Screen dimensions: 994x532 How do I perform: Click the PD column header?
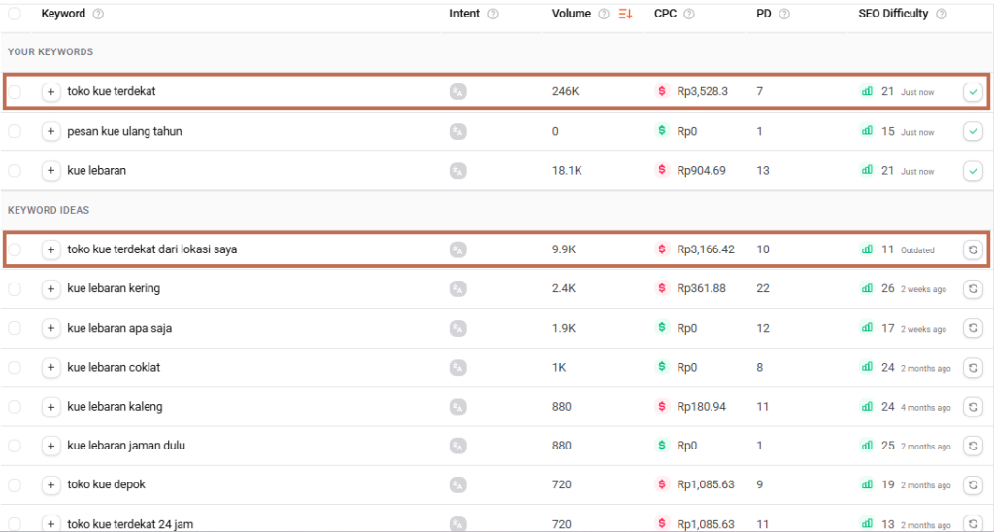click(764, 14)
